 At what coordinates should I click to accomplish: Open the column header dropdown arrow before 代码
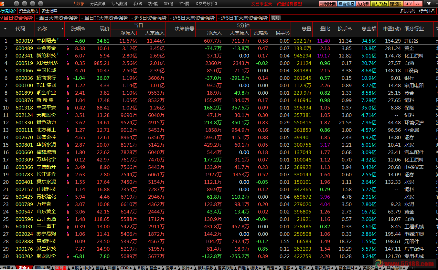pos(5,29)
